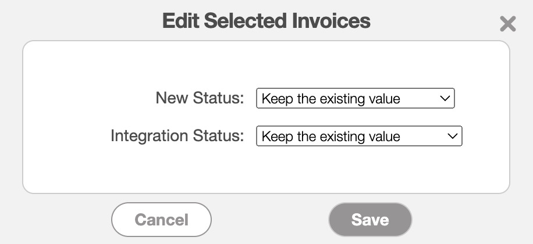
Task: Click the 'New Status:' label
Action: 200,98
